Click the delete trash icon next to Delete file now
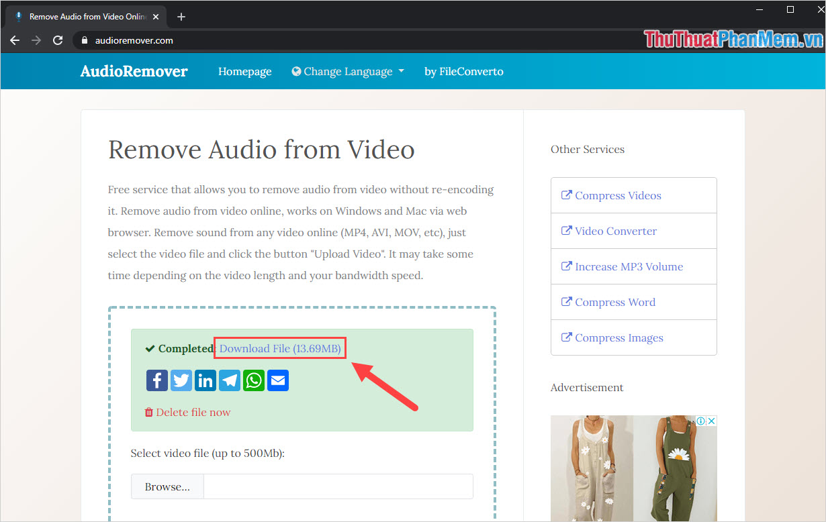 coord(148,412)
